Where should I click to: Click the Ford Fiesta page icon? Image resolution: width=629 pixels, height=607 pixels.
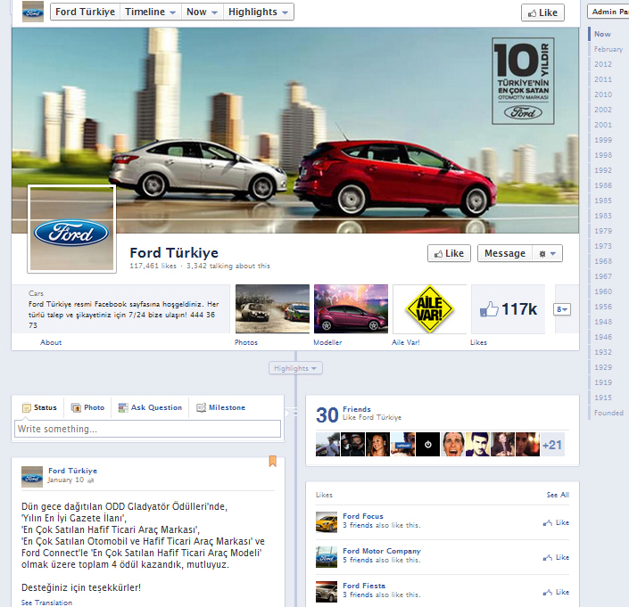click(x=327, y=591)
